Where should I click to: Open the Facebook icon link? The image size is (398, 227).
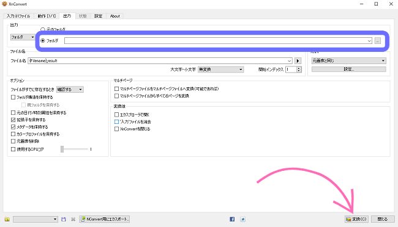pyautogui.click(x=232, y=219)
